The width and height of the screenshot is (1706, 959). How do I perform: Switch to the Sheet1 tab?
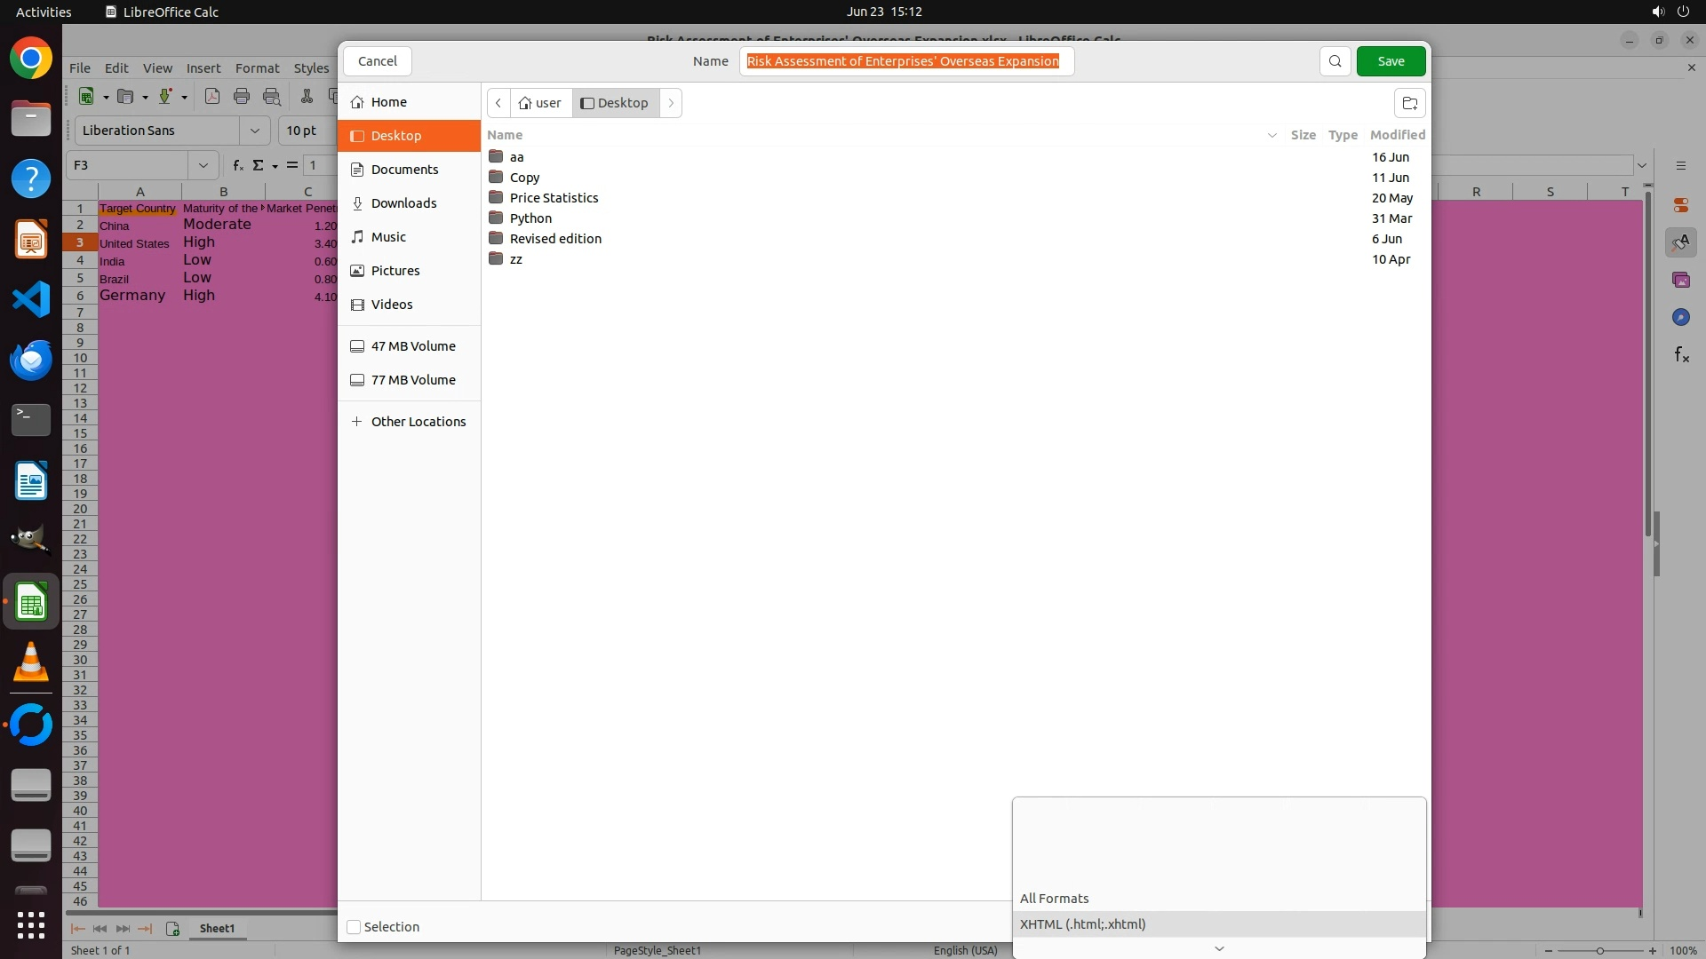click(x=217, y=928)
